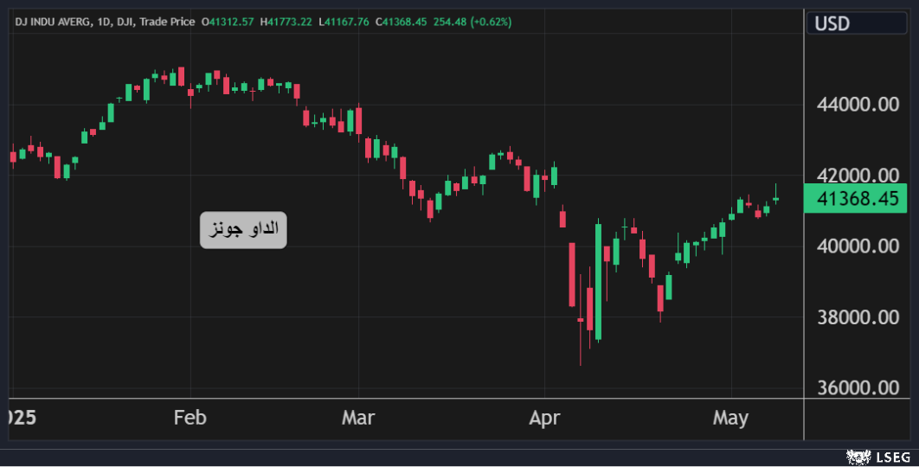Image resolution: width=919 pixels, height=467 pixels.
Task: Click the USD currency selector
Action: click(x=857, y=23)
